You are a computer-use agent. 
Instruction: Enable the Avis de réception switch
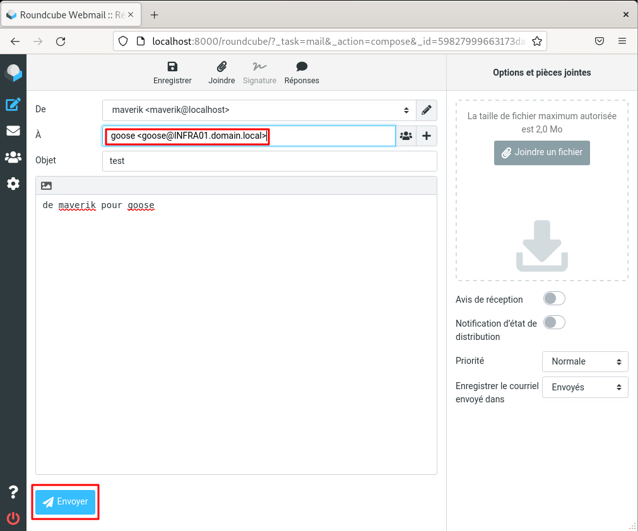point(554,298)
